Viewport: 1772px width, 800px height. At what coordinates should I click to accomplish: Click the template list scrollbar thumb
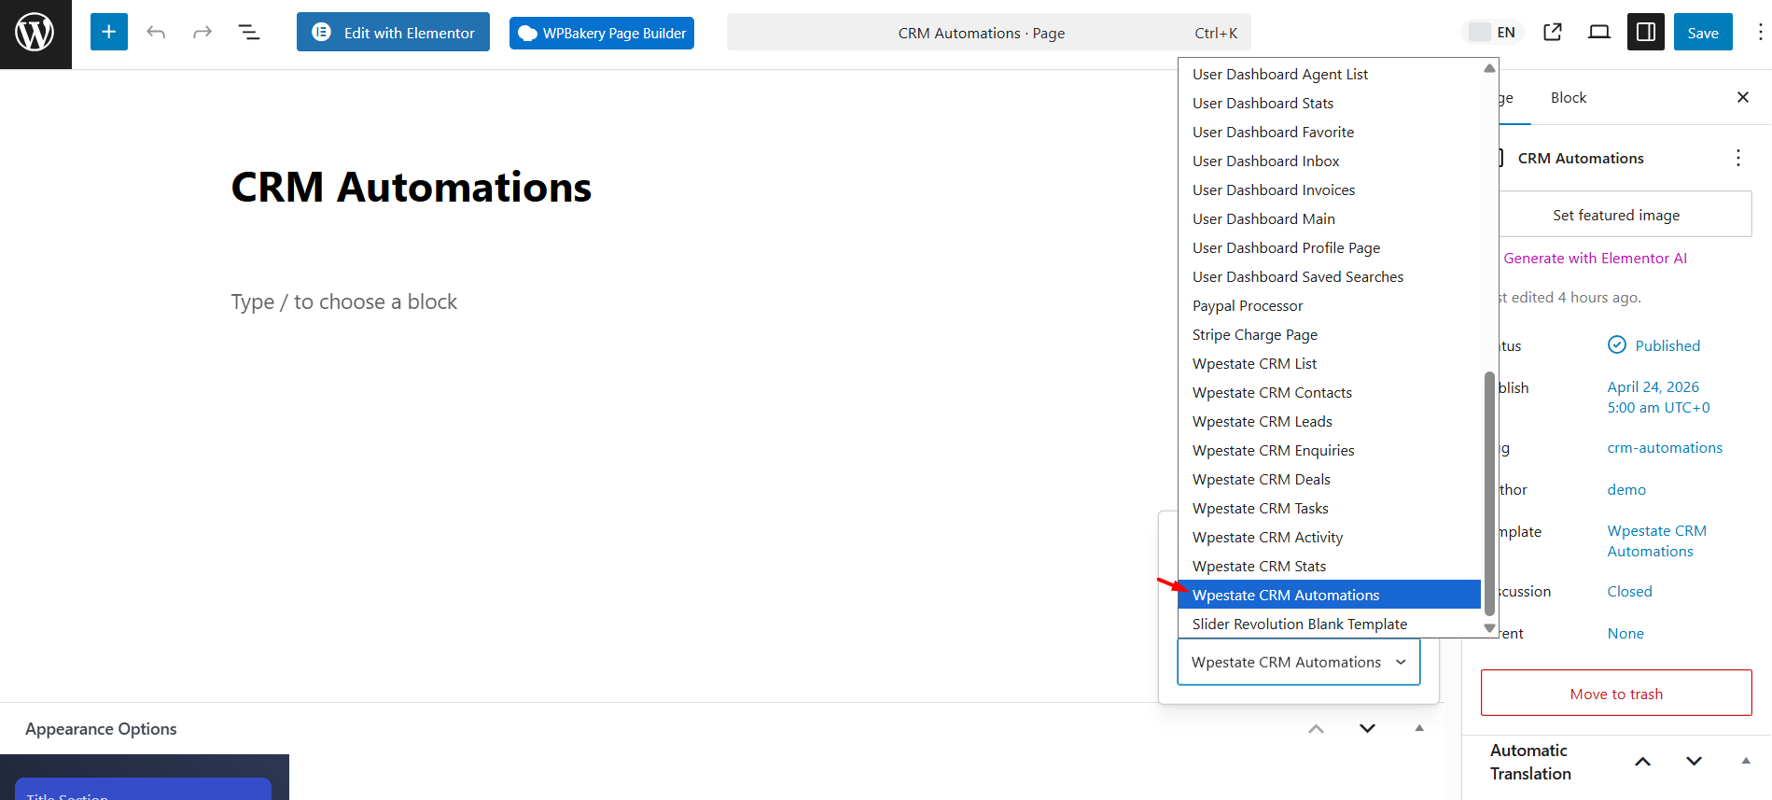1489,494
